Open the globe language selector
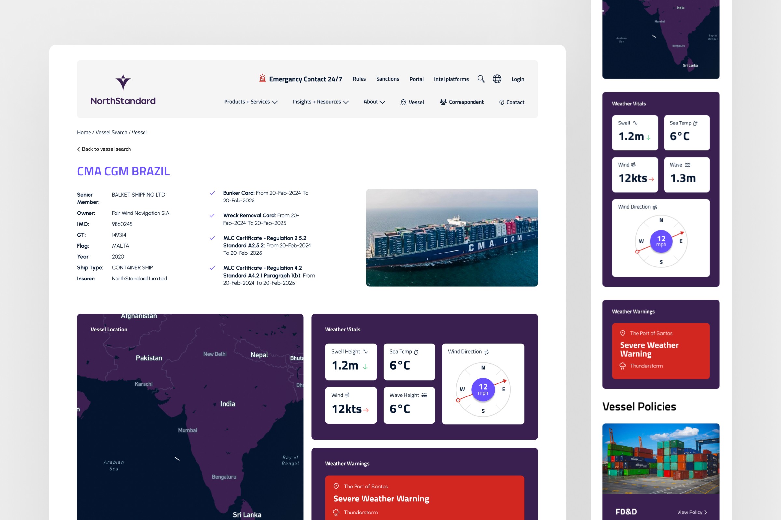781x520 pixels. 497,79
